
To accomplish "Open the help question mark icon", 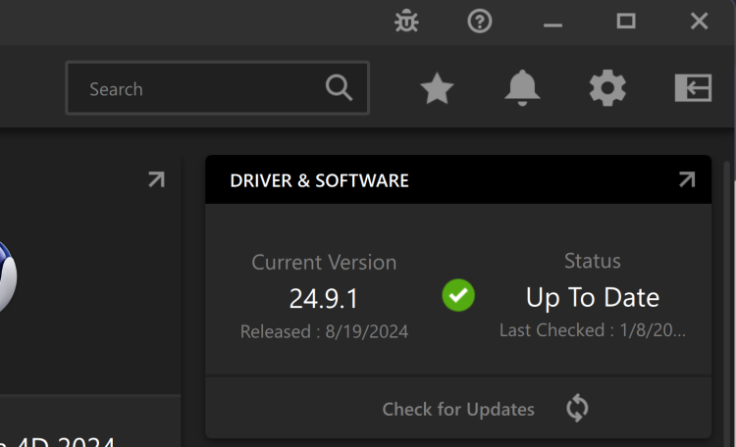I will (480, 21).
